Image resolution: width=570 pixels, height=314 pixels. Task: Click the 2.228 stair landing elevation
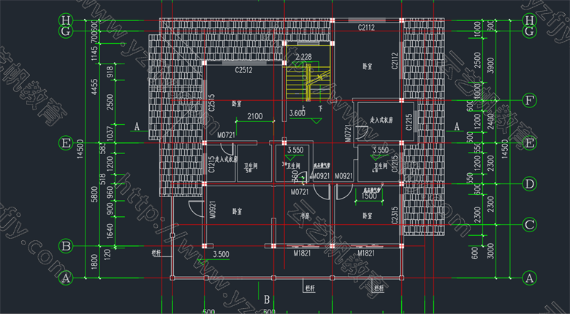pos(303,57)
